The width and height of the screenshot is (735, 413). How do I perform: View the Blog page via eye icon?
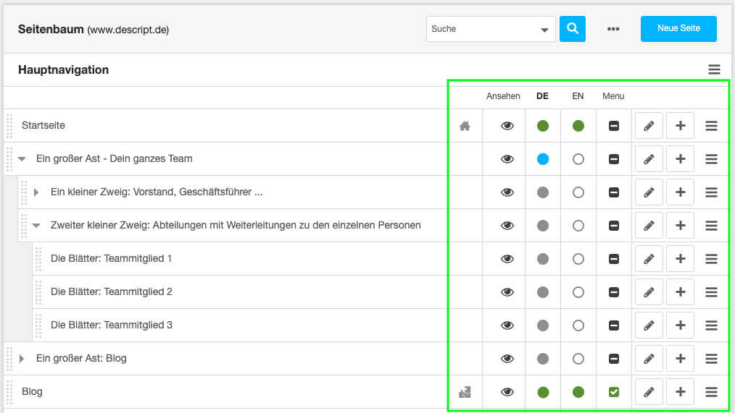tap(507, 392)
